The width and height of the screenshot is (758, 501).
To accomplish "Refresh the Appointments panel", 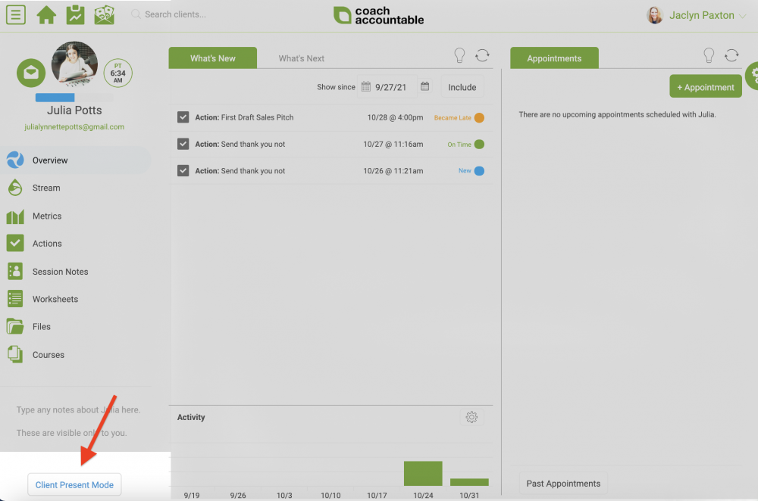I will point(731,55).
